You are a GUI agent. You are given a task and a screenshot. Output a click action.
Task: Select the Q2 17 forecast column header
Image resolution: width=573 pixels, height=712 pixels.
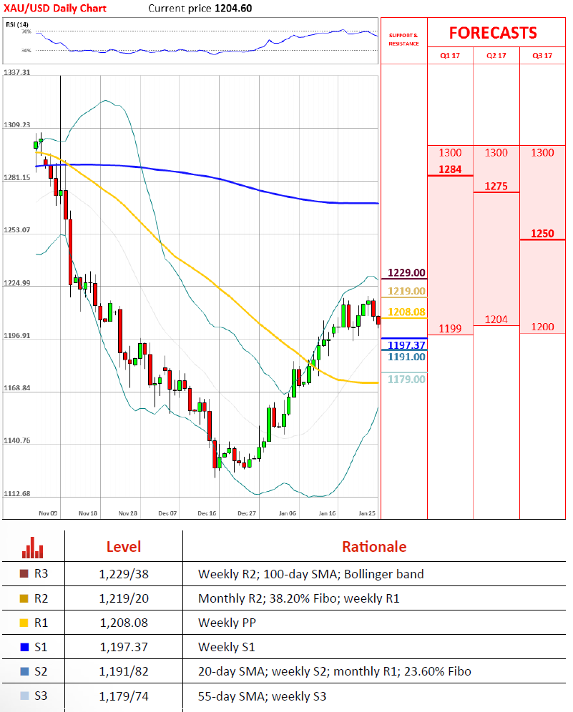[496, 55]
